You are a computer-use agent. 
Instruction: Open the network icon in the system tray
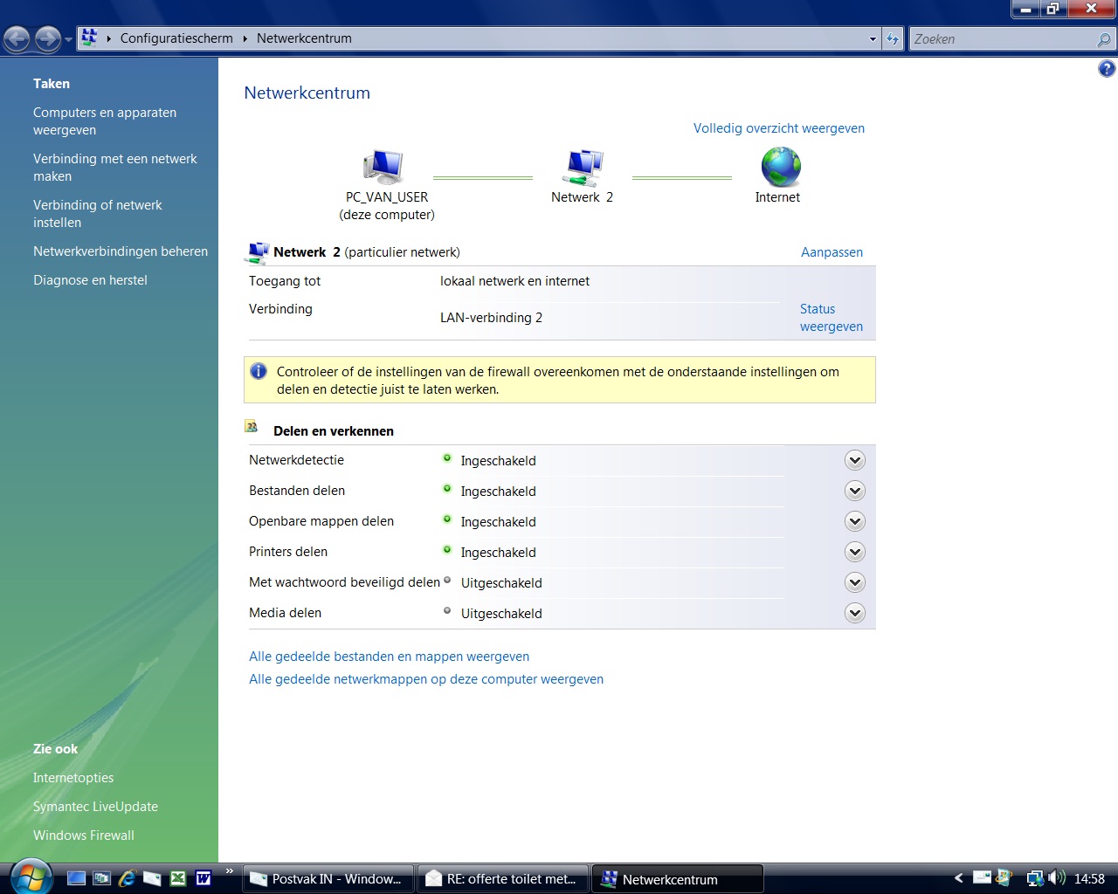pos(1036,878)
